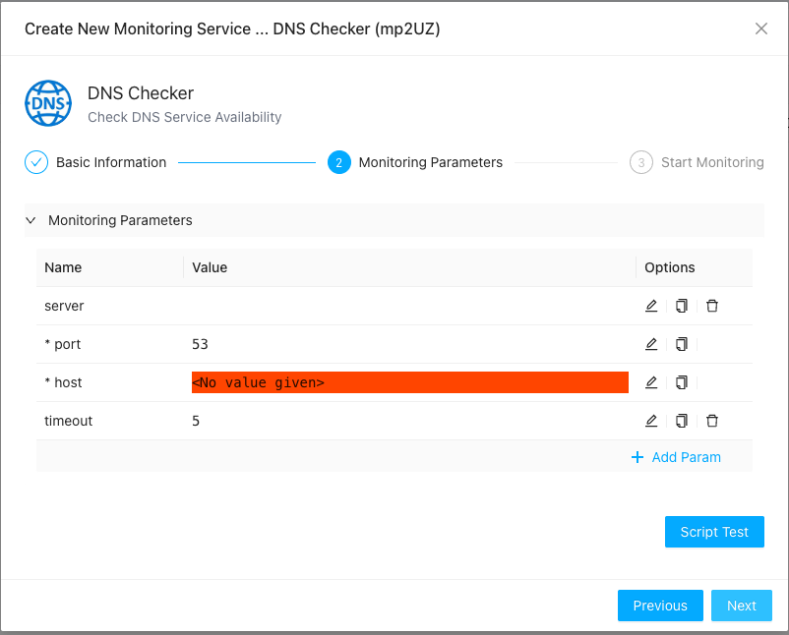Copy the port parameter row
The width and height of the screenshot is (789, 635).
[x=682, y=344]
